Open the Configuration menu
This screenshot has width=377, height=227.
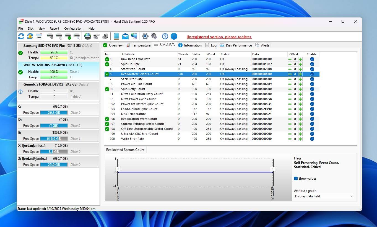pyautogui.click(x=73, y=29)
